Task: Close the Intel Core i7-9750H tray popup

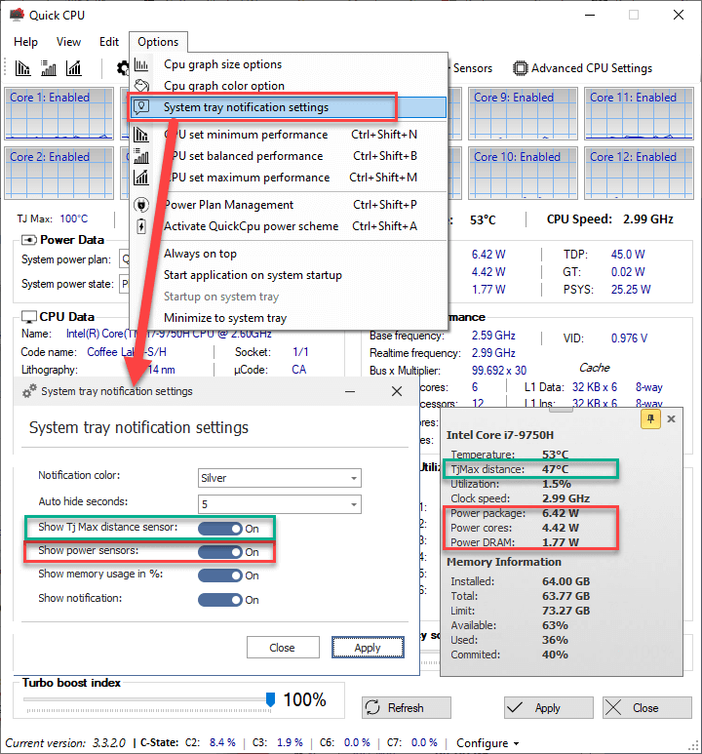Action: tap(671, 418)
